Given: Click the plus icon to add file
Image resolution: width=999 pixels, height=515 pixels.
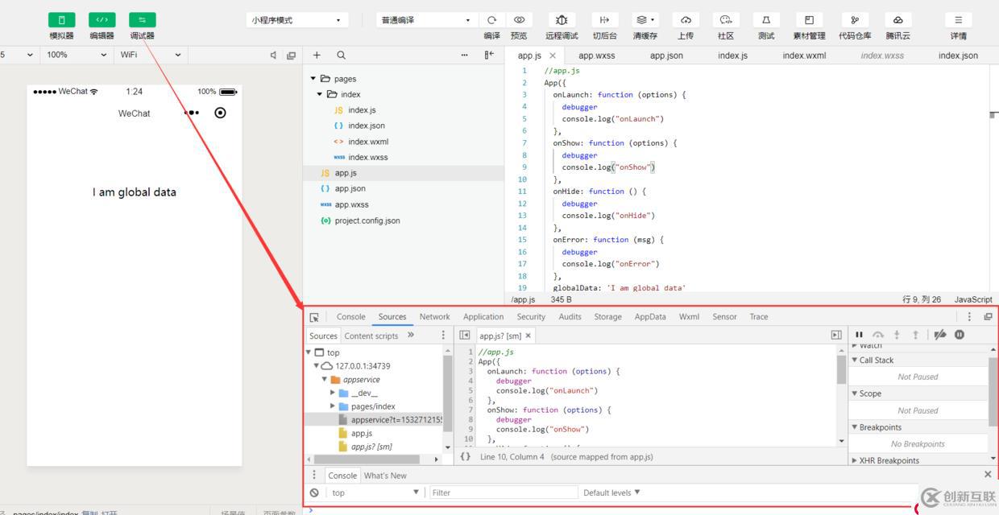Looking at the screenshot, I should [317, 55].
